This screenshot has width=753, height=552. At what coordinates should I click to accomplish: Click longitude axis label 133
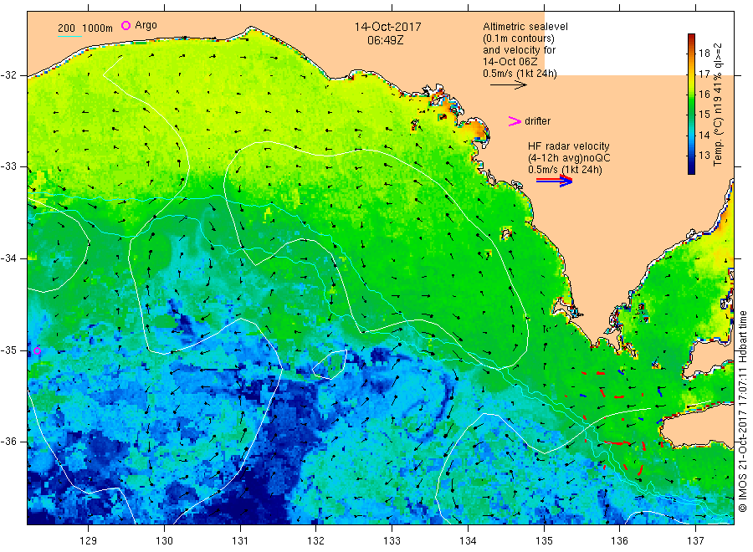click(392, 540)
